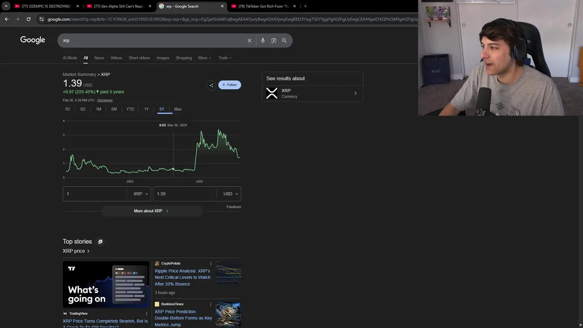583x328 pixels.
Task: Click the Disclaimer link
Action: point(105,100)
